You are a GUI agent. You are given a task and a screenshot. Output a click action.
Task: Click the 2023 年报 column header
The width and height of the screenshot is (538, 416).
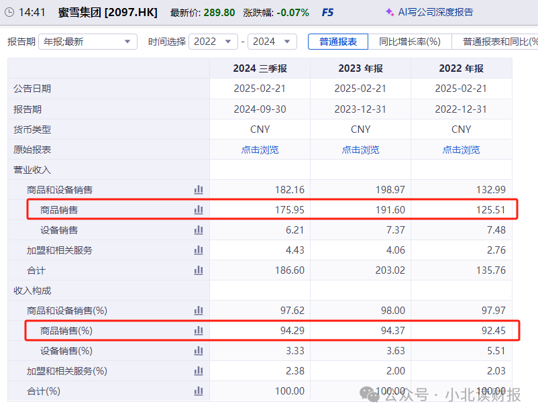tap(360, 68)
